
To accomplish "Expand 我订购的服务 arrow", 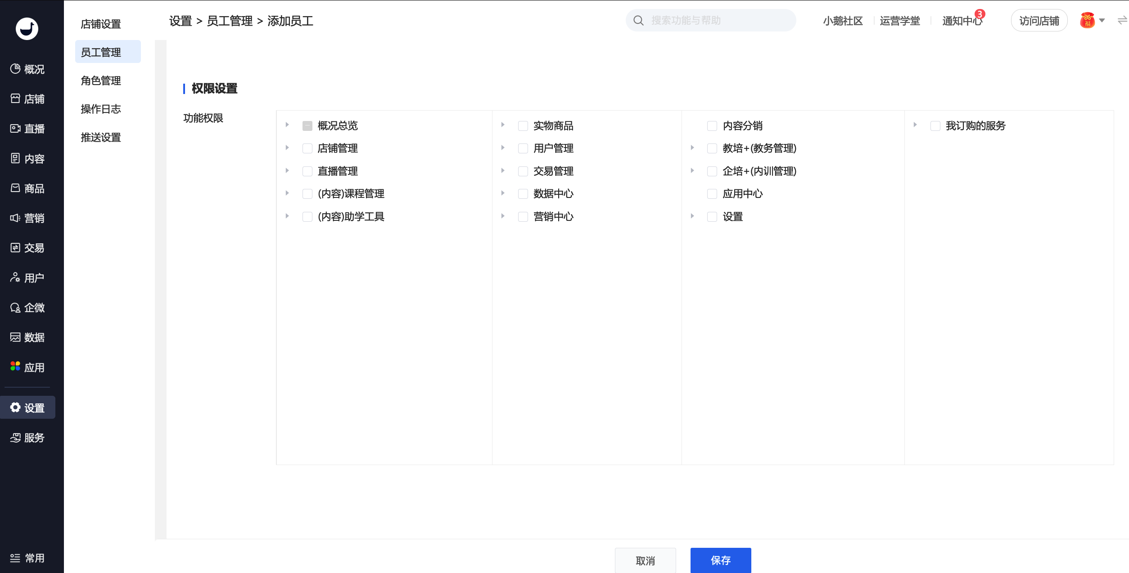I will [x=915, y=125].
